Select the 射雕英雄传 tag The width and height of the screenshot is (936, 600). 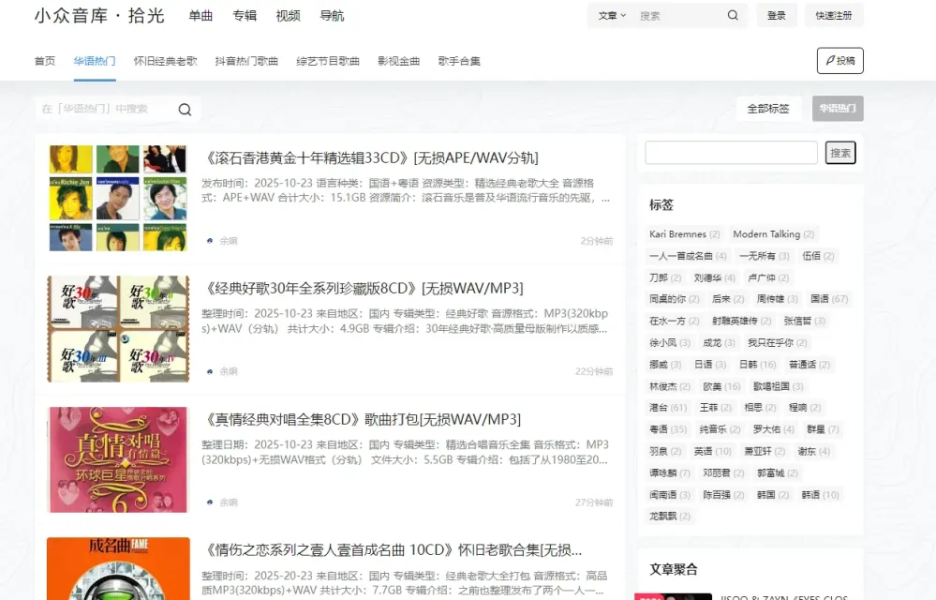tap(741, 322)
